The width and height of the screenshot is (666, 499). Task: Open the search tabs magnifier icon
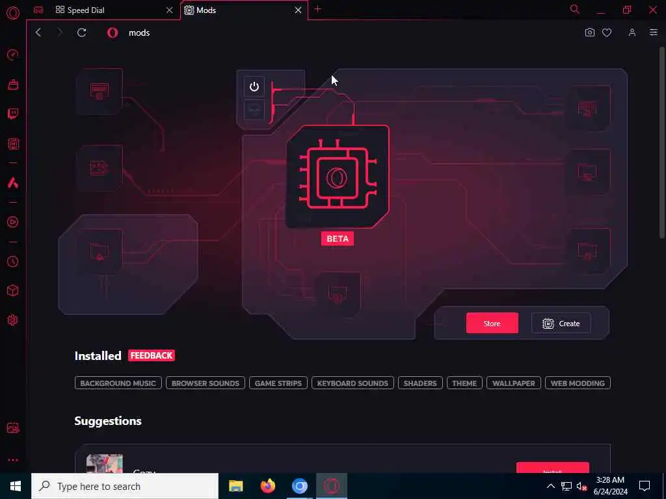pyautogui.click(x=575, y=9)
